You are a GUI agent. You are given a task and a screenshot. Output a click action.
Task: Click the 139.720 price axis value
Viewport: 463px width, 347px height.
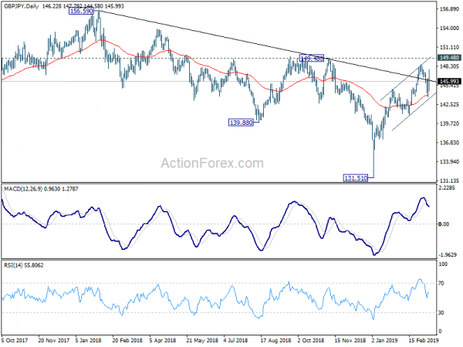click(449, 123)
